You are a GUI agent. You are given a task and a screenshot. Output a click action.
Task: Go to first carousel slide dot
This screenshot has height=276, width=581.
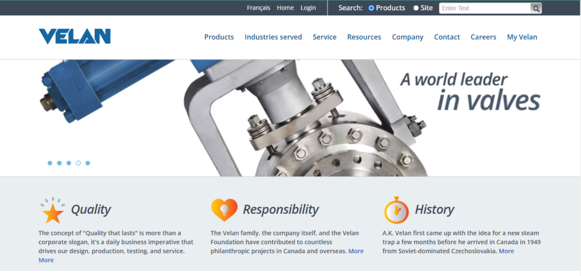point(50,163)
